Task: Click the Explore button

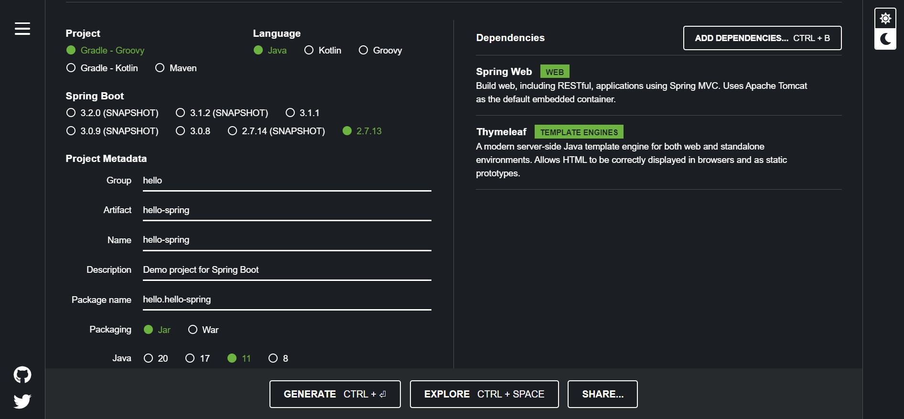Action: click(484, 394)
